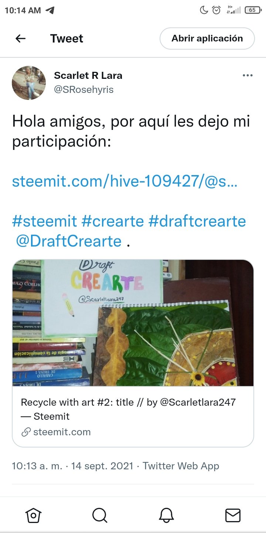This screenshot has height=533, width=266.
Task: Open the @SRosehyris handle
Action: (84, 90)
